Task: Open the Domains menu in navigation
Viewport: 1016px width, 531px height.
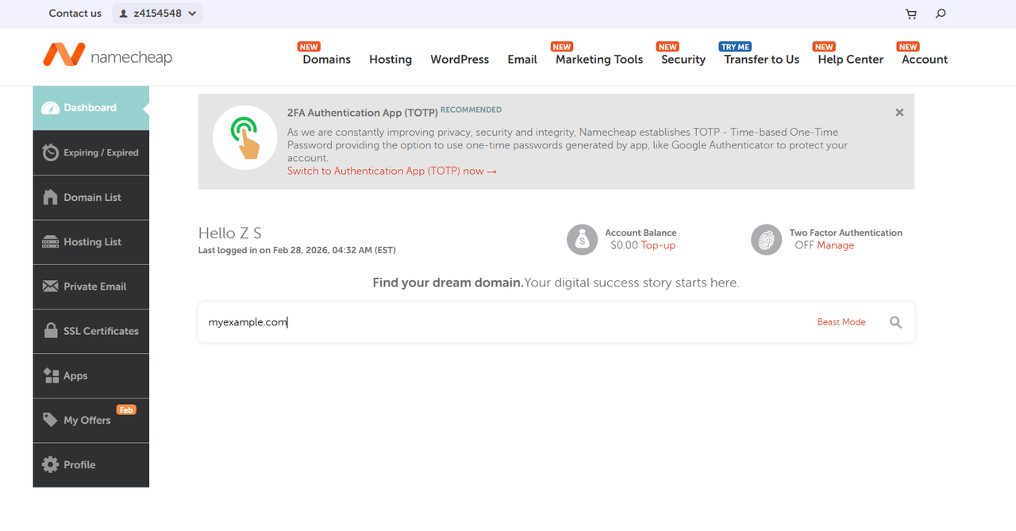Action: click(x=326, y=60)
